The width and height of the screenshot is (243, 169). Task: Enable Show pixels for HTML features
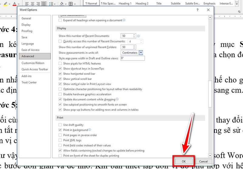(60, 63)
